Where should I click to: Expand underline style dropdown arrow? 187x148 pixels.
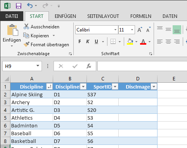click(x=103, y=42)
